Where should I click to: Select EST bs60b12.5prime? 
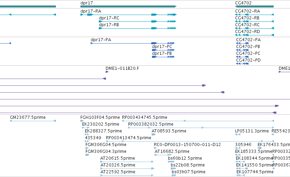(x=185, y=158)
